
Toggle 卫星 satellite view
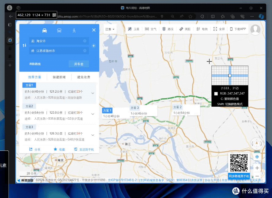[x=134, y=29]
